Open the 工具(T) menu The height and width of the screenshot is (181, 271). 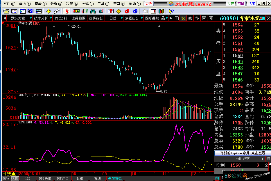tap(103, 3)
